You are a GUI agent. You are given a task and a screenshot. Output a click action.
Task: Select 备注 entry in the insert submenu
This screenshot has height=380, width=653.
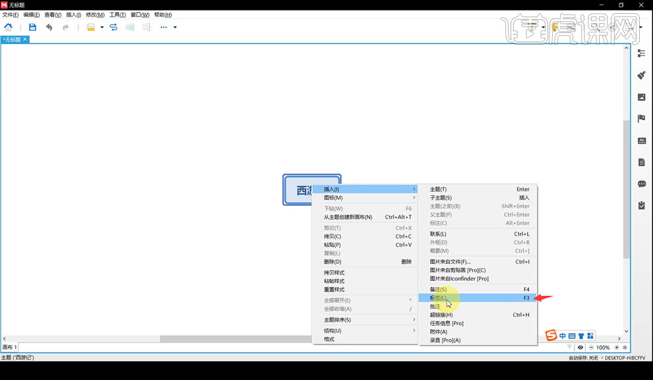tap(437, 289)
